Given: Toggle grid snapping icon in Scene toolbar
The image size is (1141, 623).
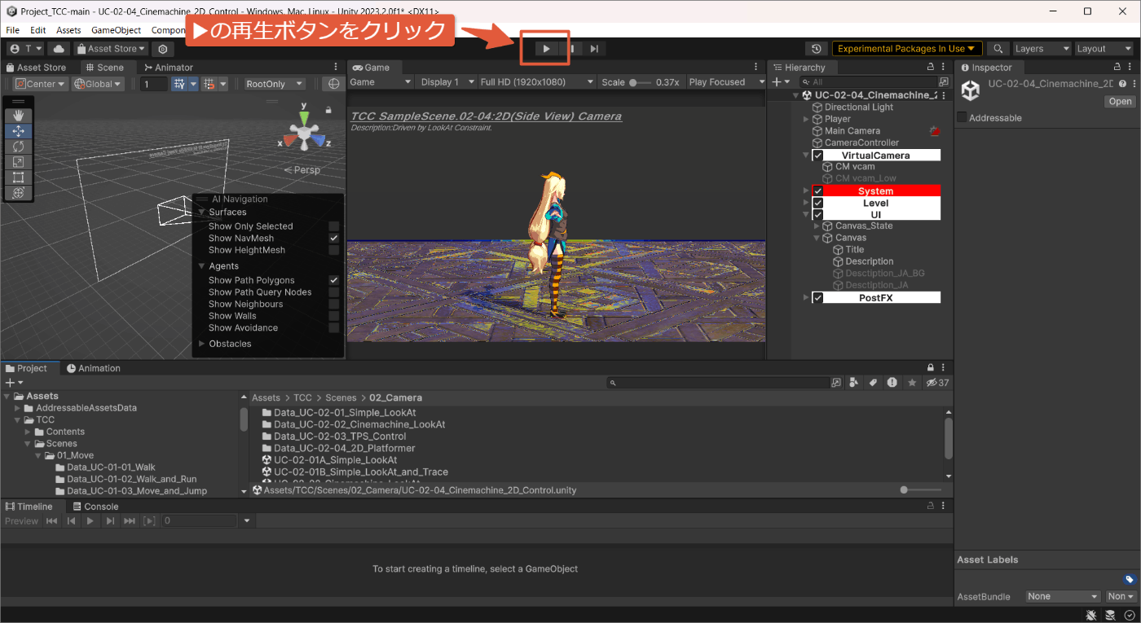Looking at the screenshot, I should coord(179,84).
